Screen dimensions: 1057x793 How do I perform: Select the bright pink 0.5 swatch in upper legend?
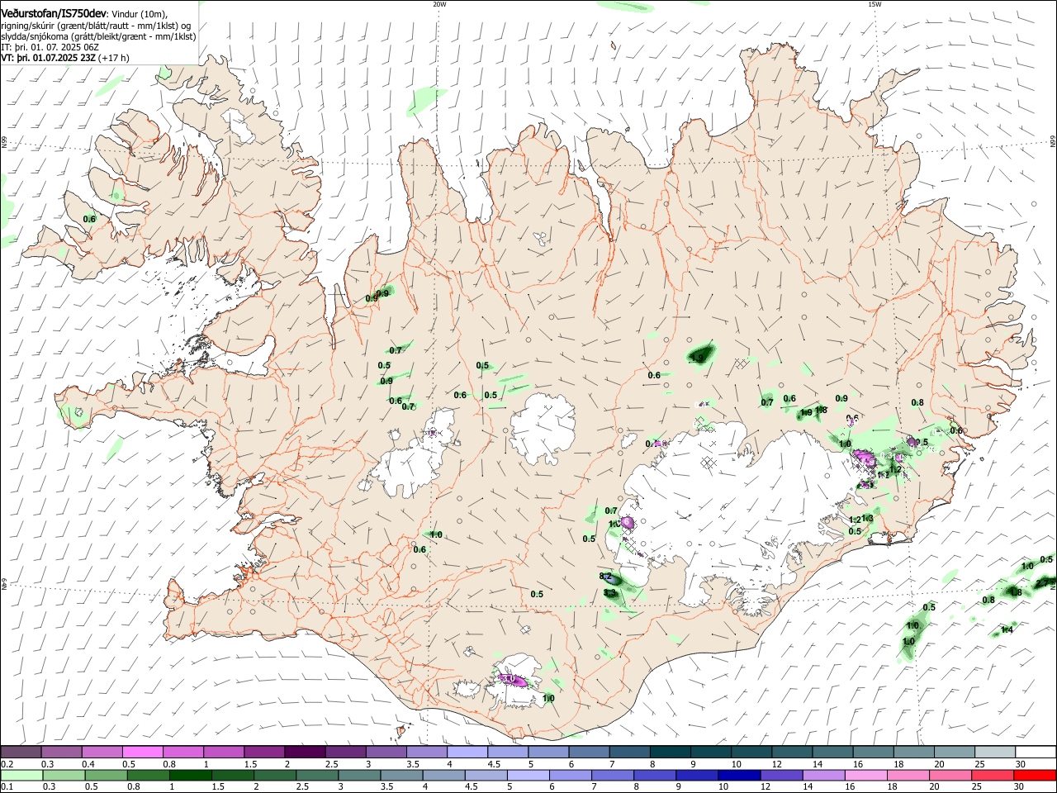[142, 752]
